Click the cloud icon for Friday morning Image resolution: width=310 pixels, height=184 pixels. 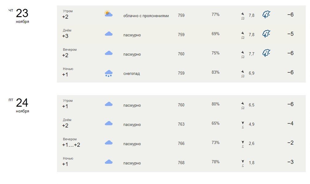click(109, 104)
